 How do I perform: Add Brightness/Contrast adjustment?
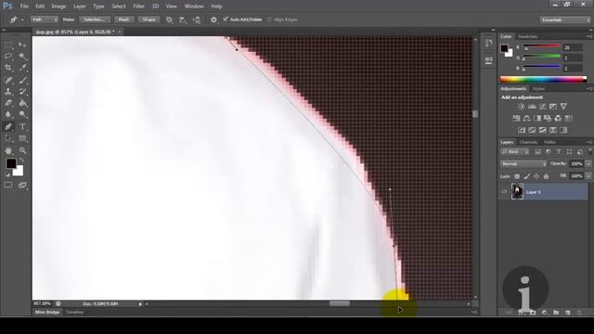[522, 107]
